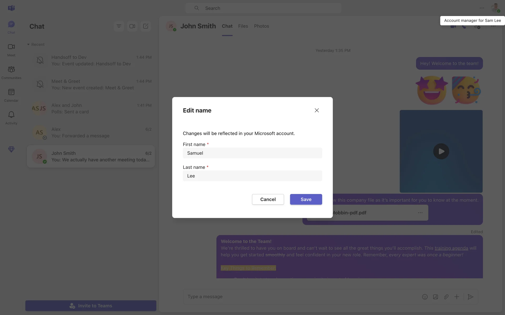Collapse the Recent chats section
This screenshot has height=315, width=505.
28,45
